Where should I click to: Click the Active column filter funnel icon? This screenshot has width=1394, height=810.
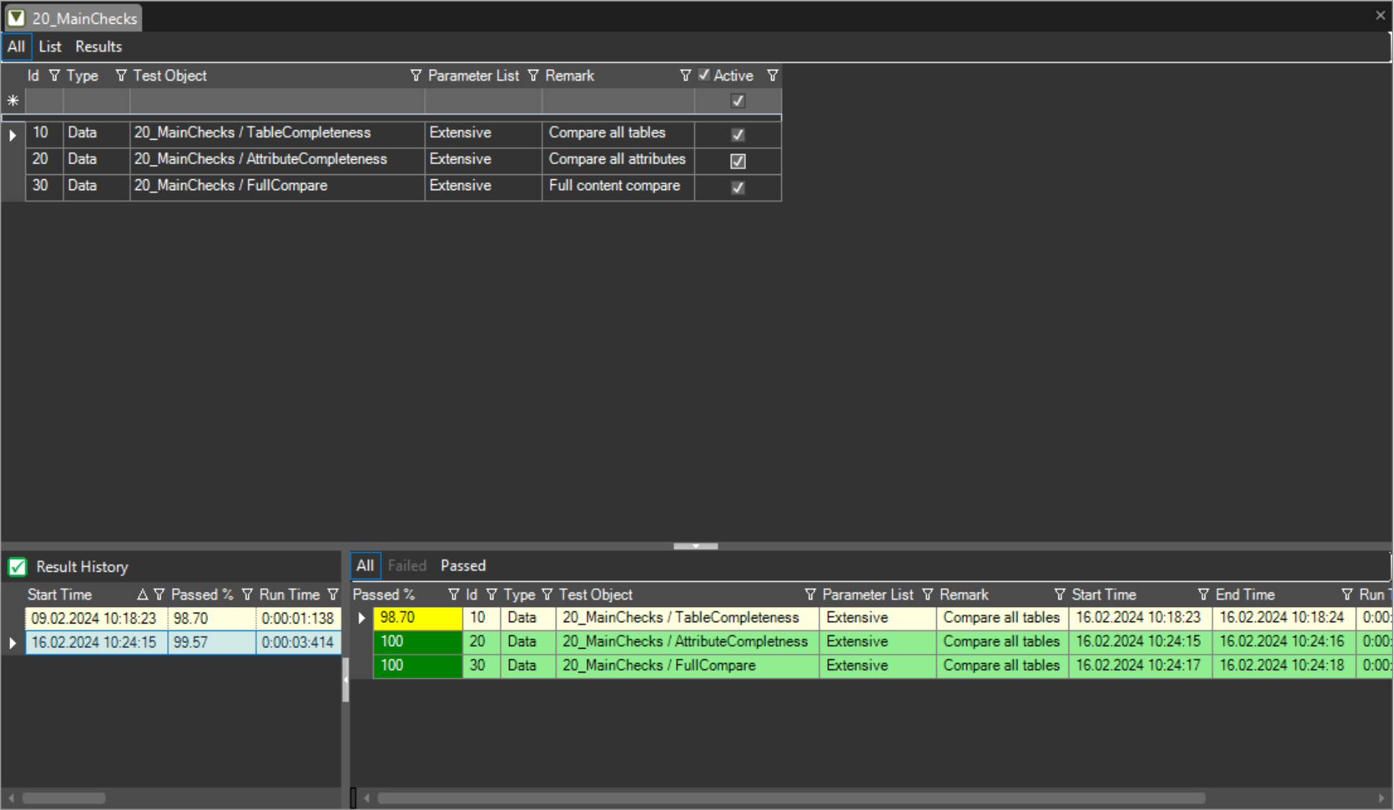coord(772,76)
